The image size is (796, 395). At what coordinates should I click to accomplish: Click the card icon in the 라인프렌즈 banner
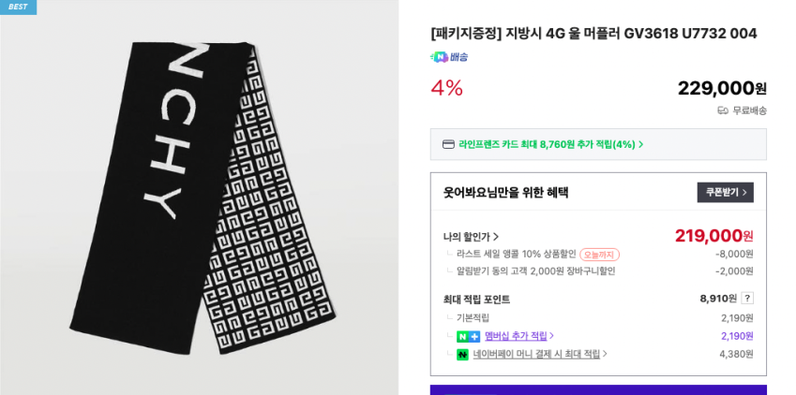pos(448,144)
